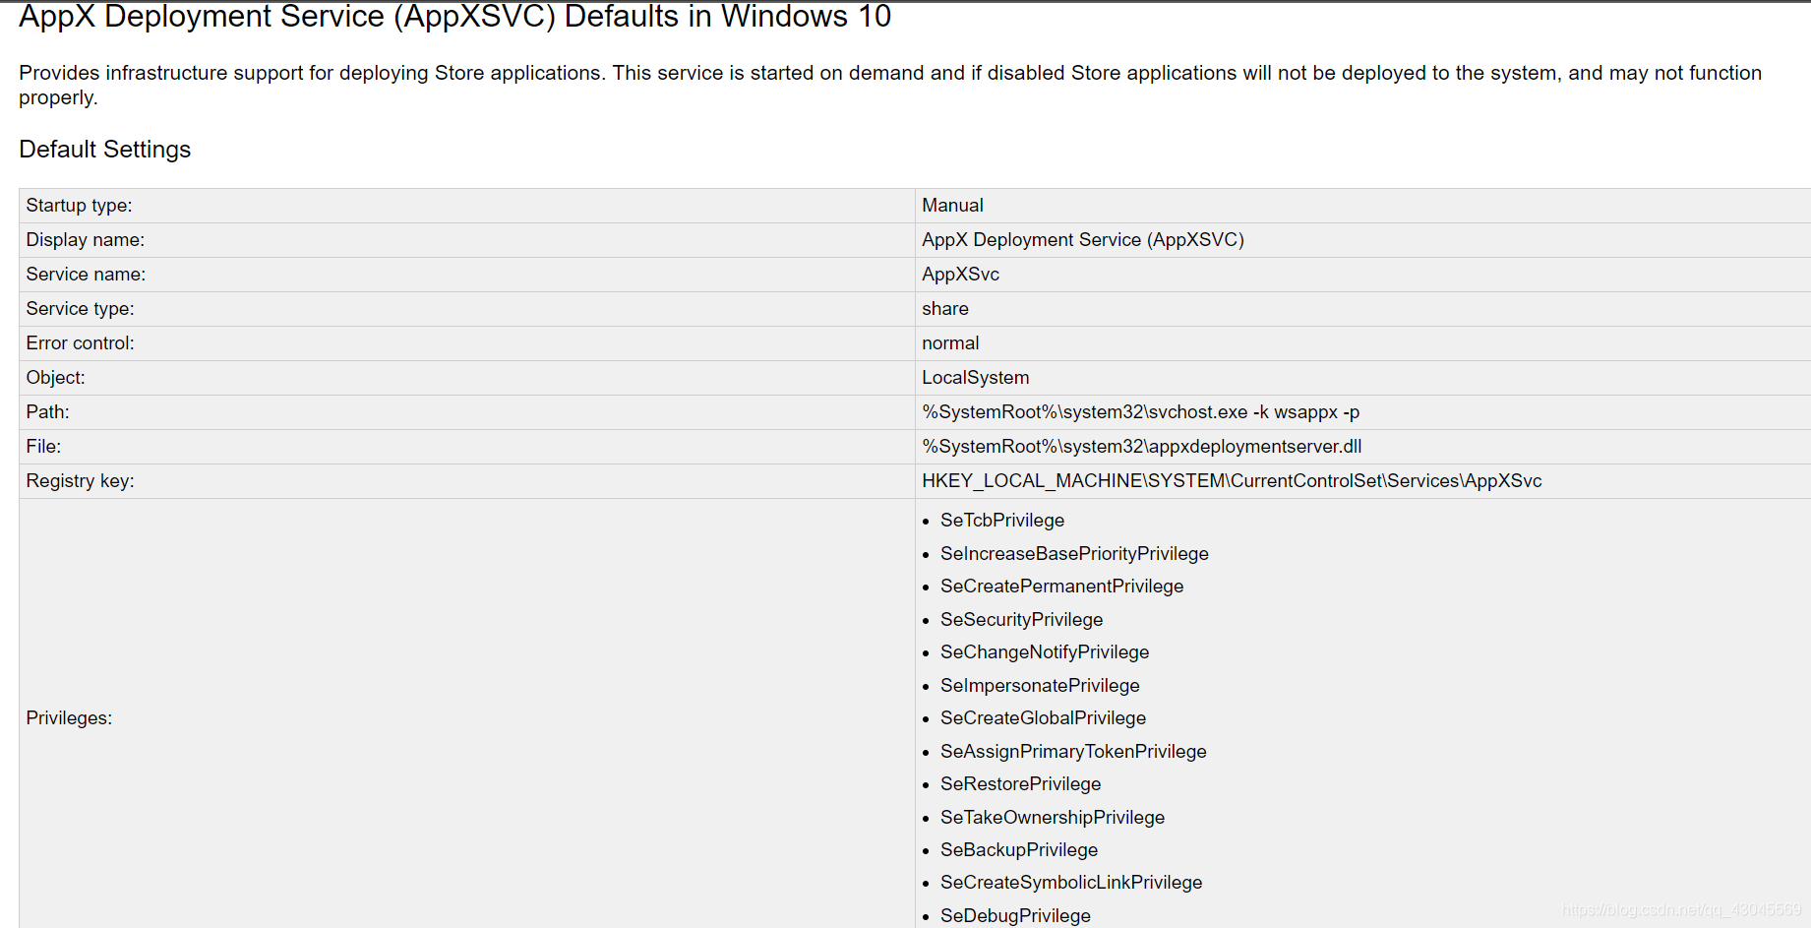Select the 'Startup type:' label cell

pos(466,206)
